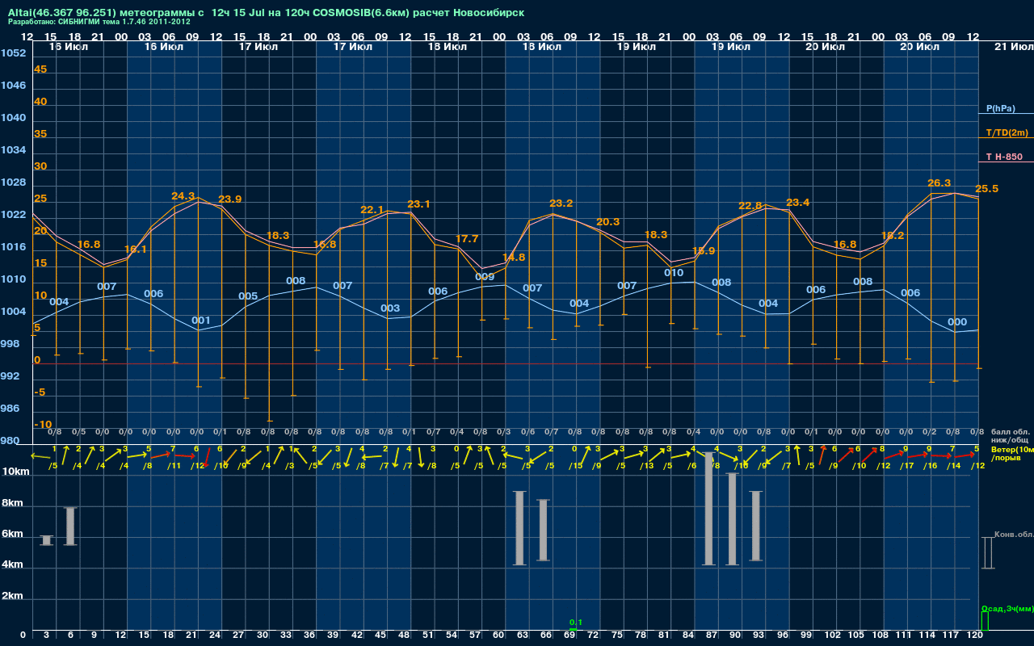Click the Altai meteogram title text
This screenshot has height=646, width=1034.
[266, 14]
